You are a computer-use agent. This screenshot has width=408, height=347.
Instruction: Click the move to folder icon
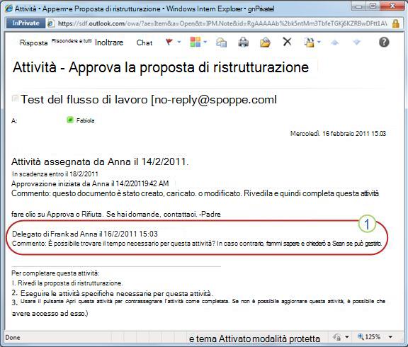pos(265,42)
